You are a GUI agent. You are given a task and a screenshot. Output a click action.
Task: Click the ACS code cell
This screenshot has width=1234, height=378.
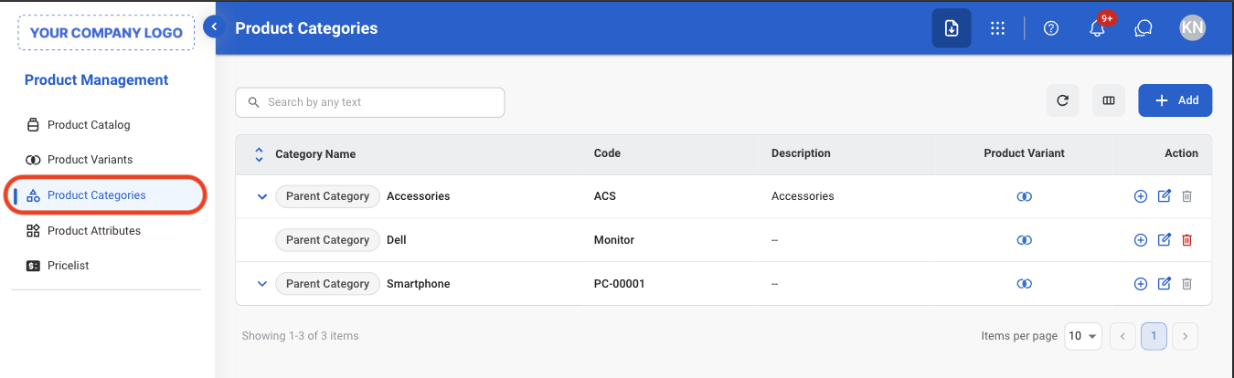(604, 196)
